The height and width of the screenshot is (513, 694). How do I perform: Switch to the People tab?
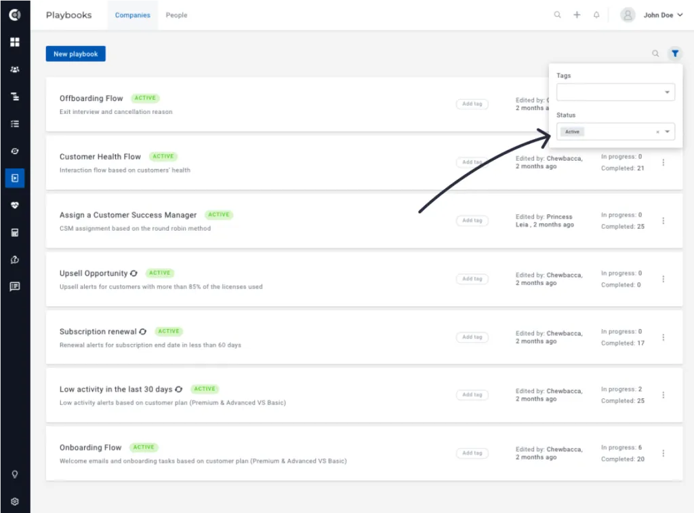click(x=177, y=15)
